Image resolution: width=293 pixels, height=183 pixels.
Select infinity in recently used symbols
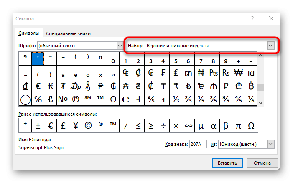pos(189,125)
